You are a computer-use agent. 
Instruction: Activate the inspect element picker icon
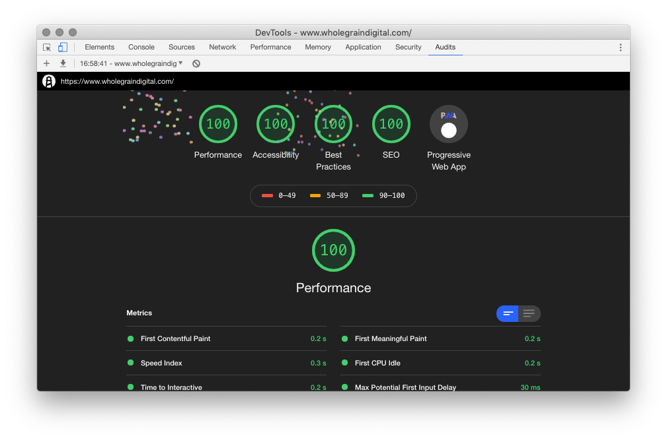47,47
